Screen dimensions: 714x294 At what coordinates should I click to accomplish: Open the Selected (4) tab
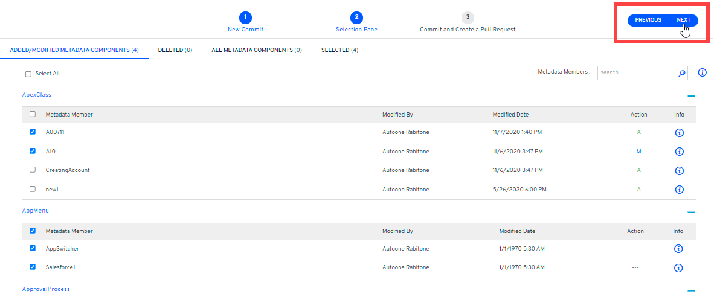click(339, 50)
